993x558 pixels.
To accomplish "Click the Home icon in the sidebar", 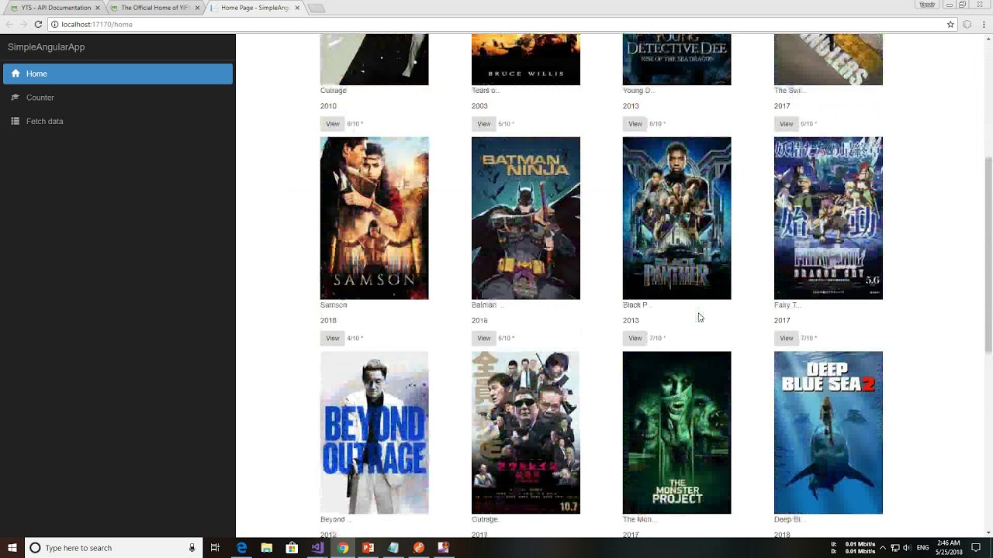I will click(x=15, y=74).
